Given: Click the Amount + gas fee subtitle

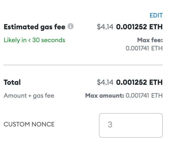Looking at the screenshot, I should [29, 96].
